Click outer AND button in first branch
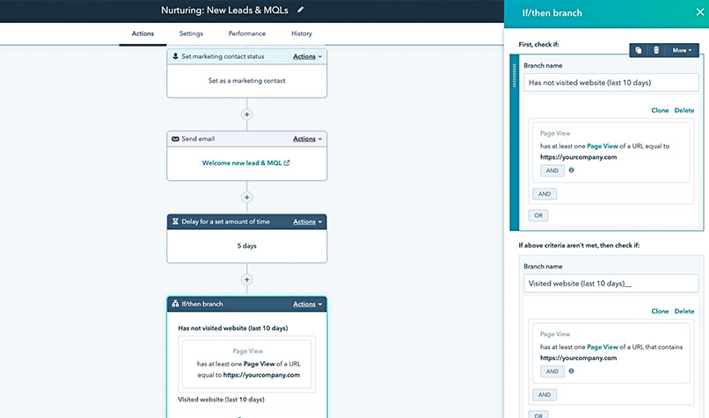 pyautogui.click(x=545, y=194)
